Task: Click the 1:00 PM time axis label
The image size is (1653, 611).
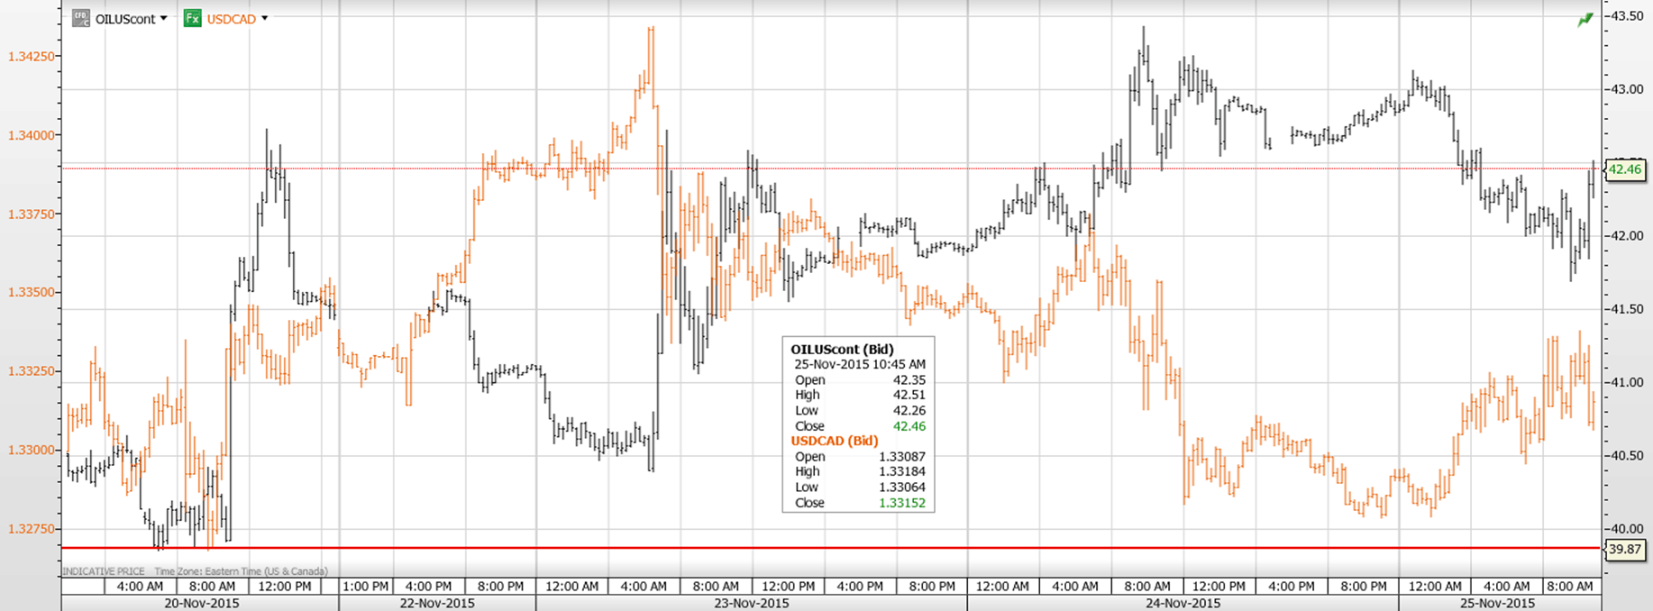Action: (365, 587)
